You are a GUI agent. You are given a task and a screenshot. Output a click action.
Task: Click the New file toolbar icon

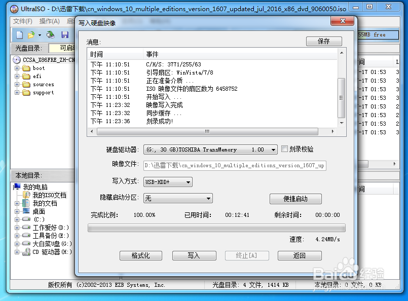[x=20, y=34]
